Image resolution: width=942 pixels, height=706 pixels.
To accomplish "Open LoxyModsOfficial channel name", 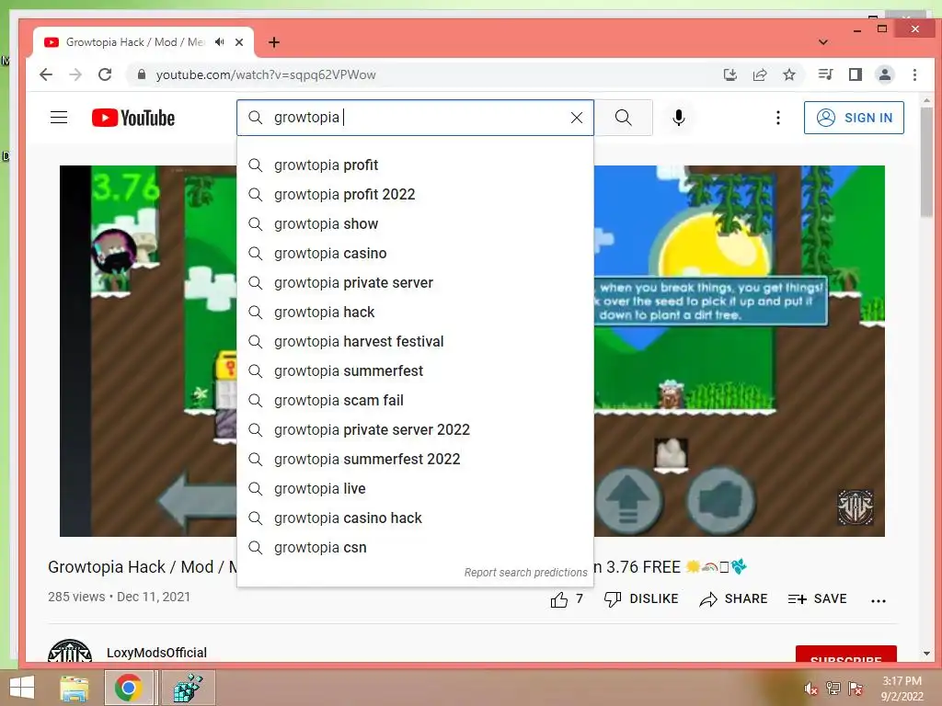I will (156, 653).
